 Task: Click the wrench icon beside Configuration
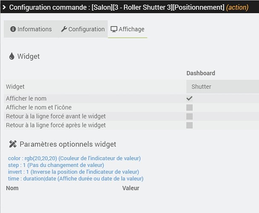tap(64, 29)
